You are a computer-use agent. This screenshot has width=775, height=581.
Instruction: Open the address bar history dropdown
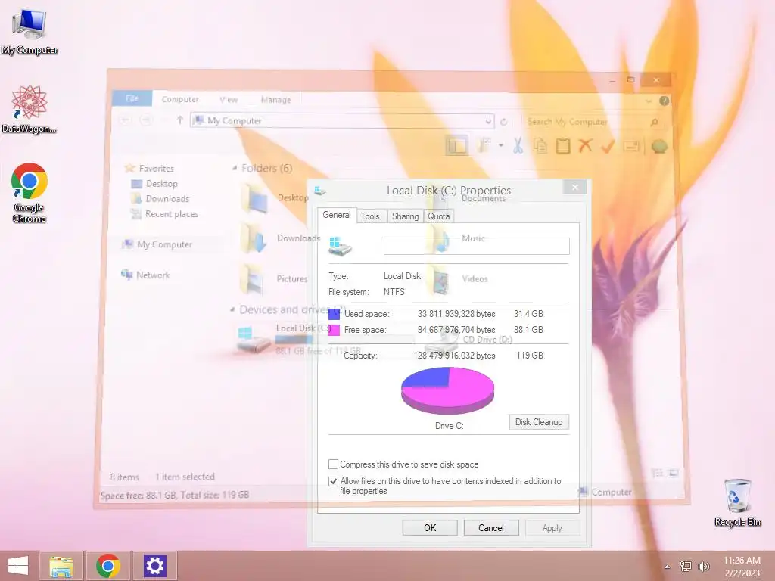488,122
